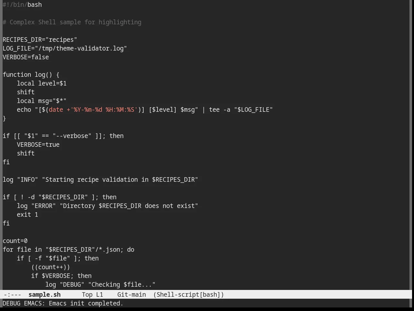This screenshot has width=414, height=311.
Task: Click the 'local msg="$*"' line
Action: click(x=42, y=101)
